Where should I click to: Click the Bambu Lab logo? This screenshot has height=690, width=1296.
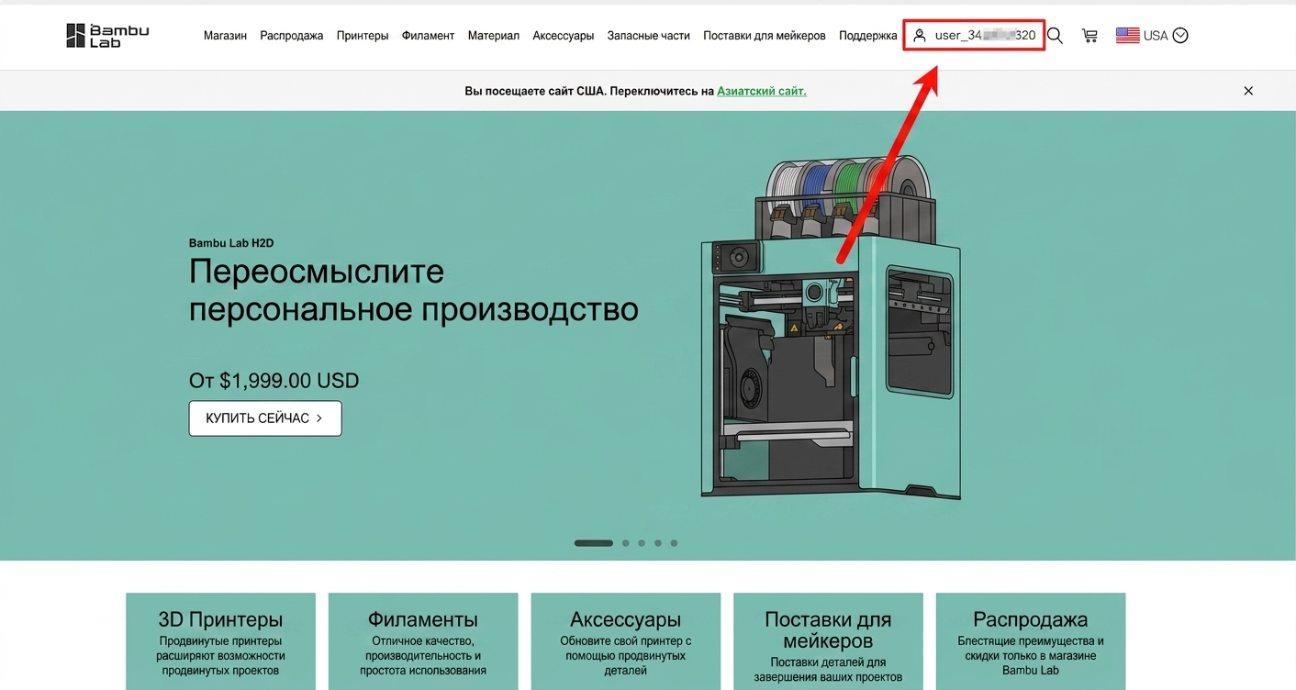[x=107, y=36]
